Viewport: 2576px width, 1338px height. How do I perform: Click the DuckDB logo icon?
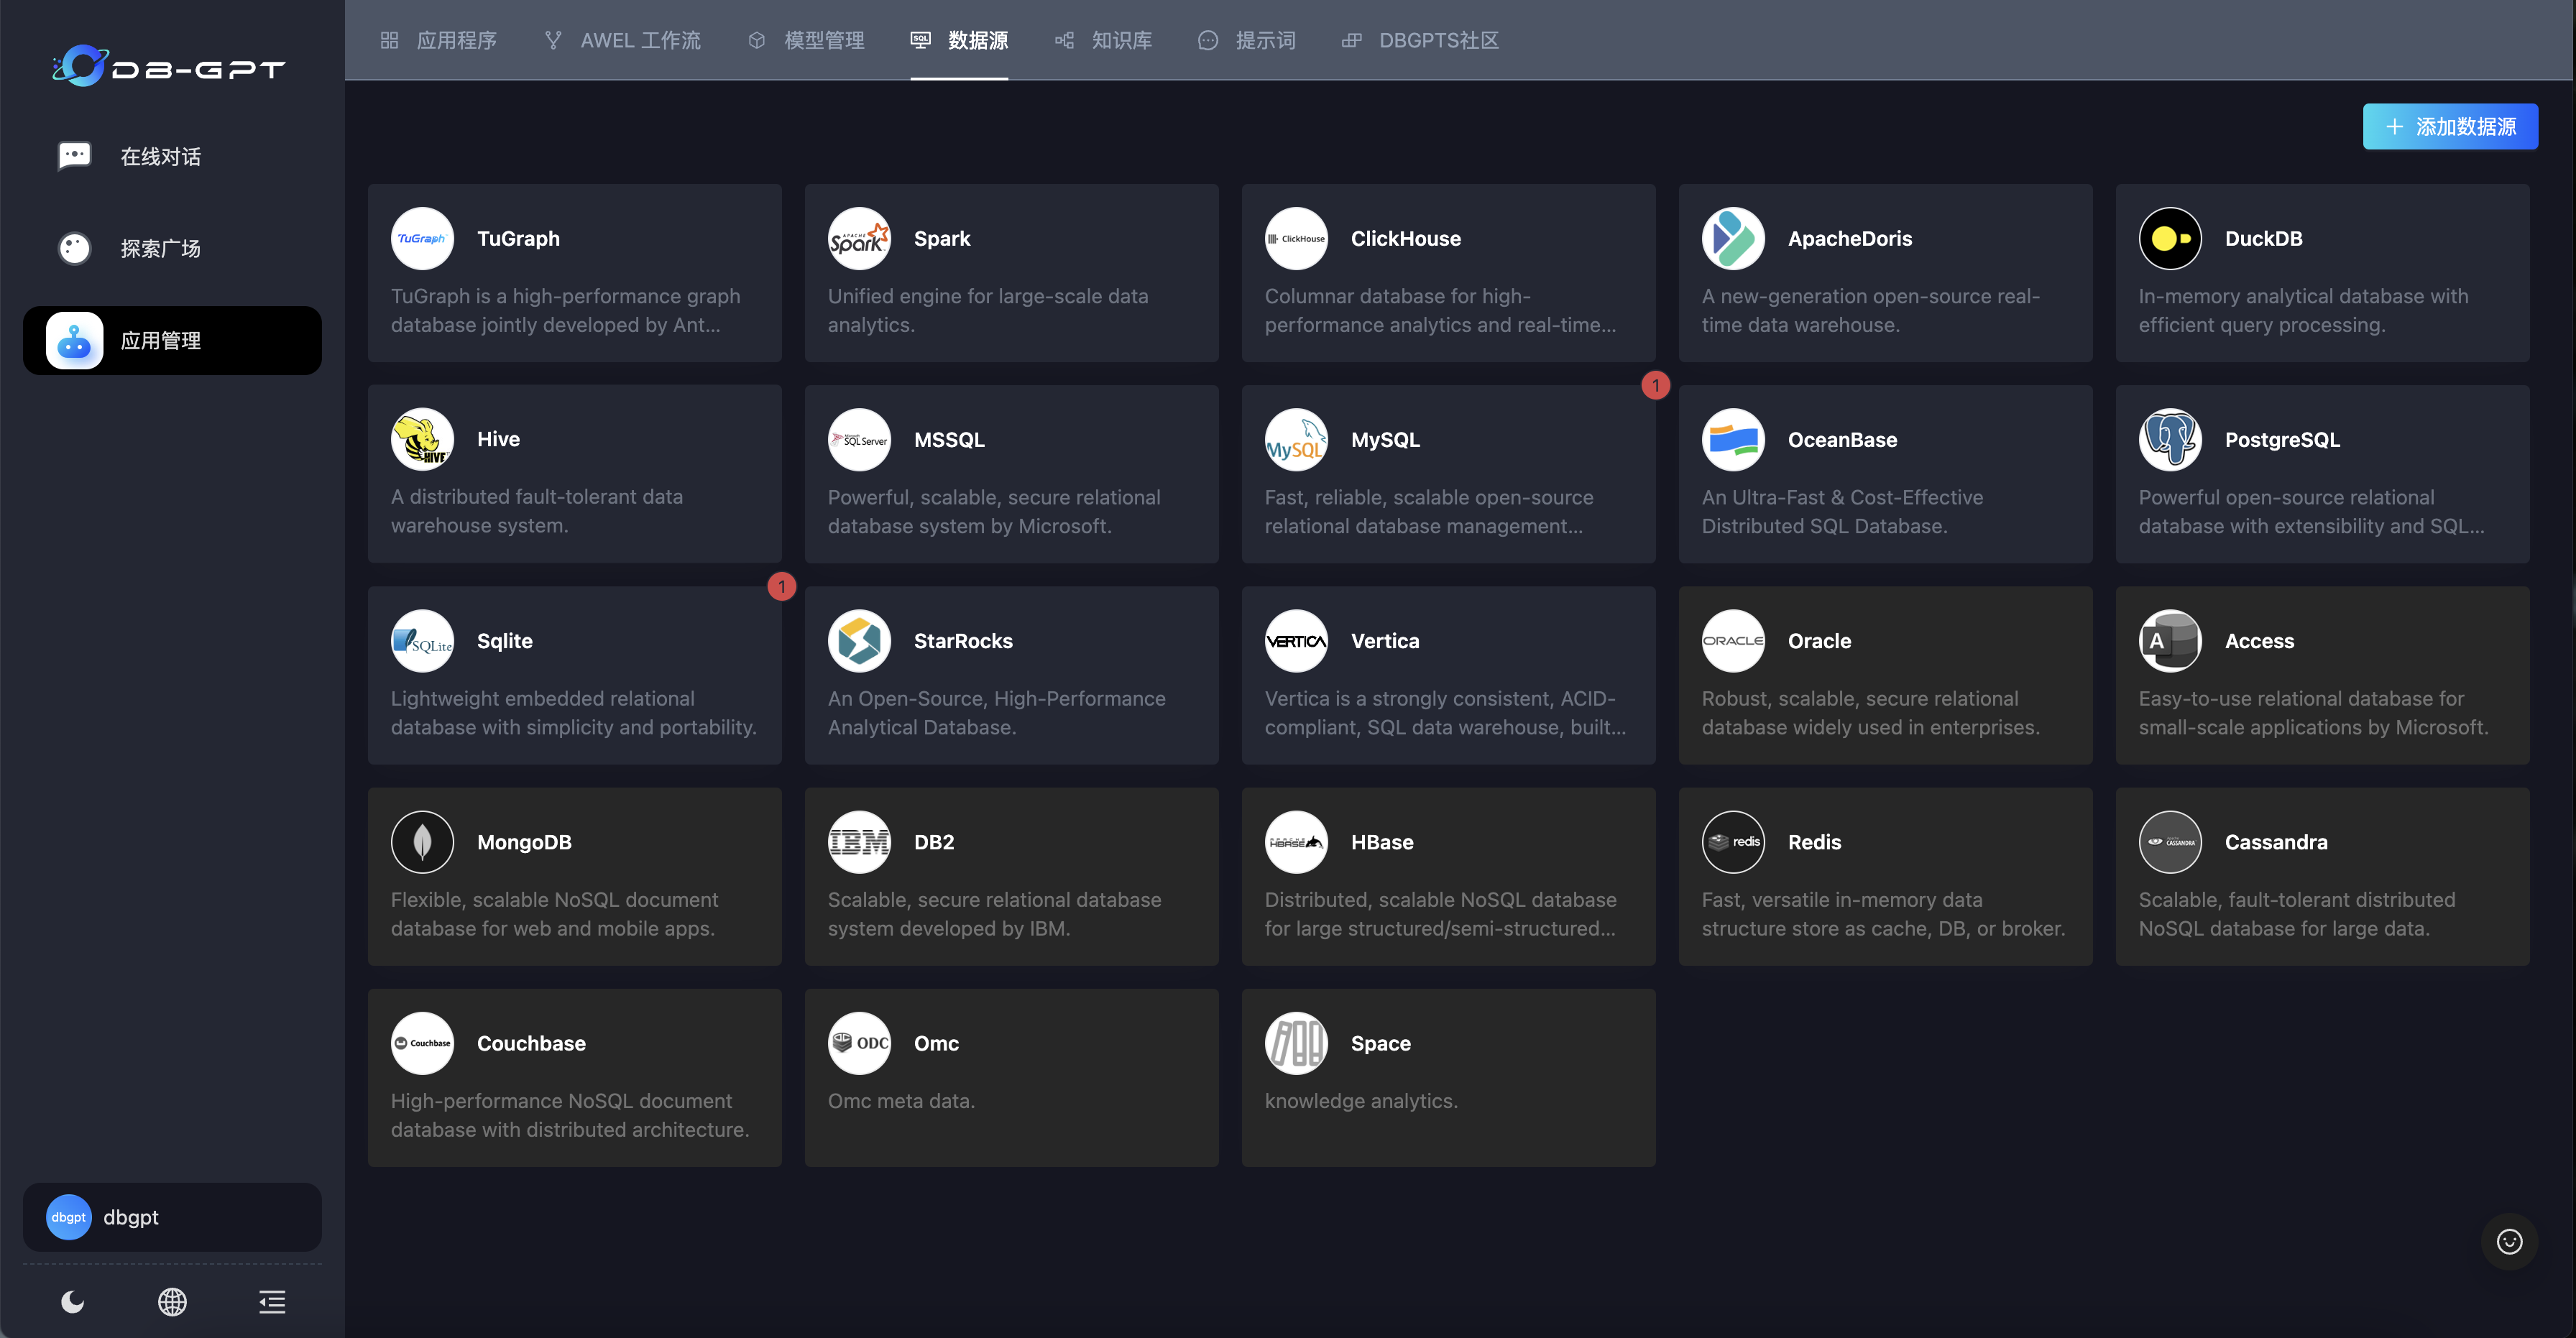2170,238
